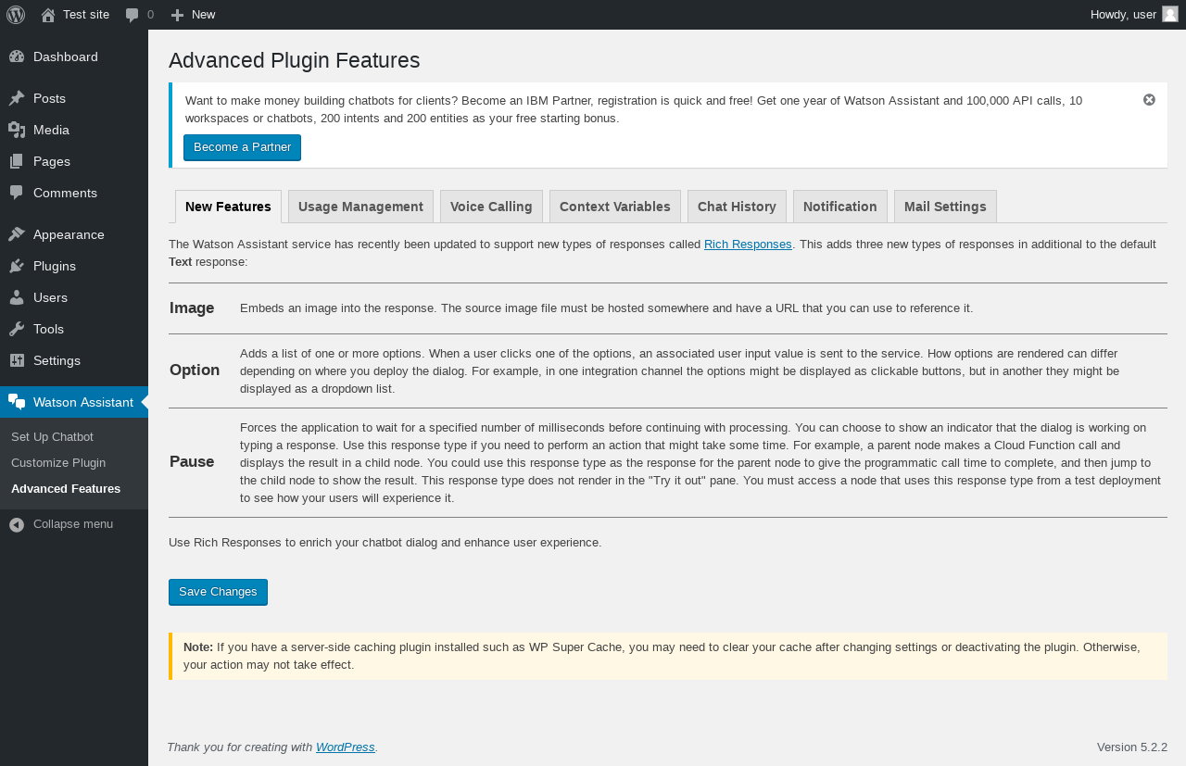Switch to the Usage Management tab
The image size is (1186, 766).
(360, 207)
